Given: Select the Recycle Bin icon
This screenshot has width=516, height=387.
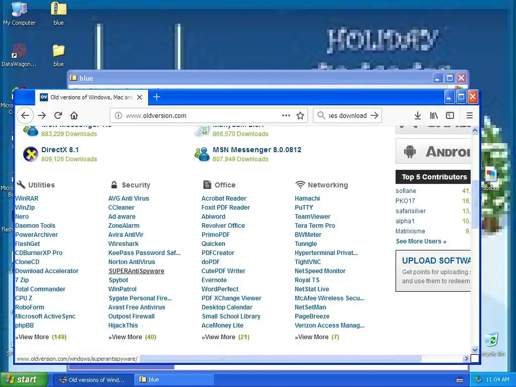Looking at the screenshot, I should (x=492, y=344).
